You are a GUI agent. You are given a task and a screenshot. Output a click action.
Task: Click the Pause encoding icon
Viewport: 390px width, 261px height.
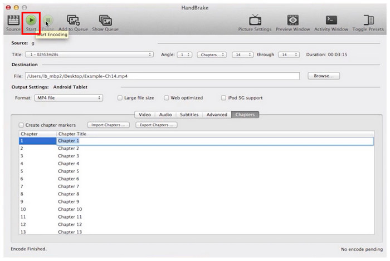click(x=48, y=20)
